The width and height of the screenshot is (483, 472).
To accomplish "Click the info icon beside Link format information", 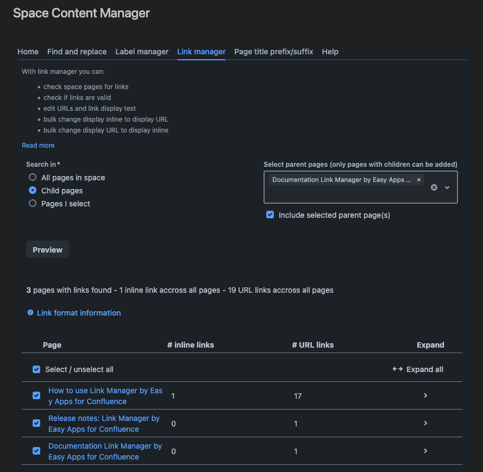I will 31,313.
